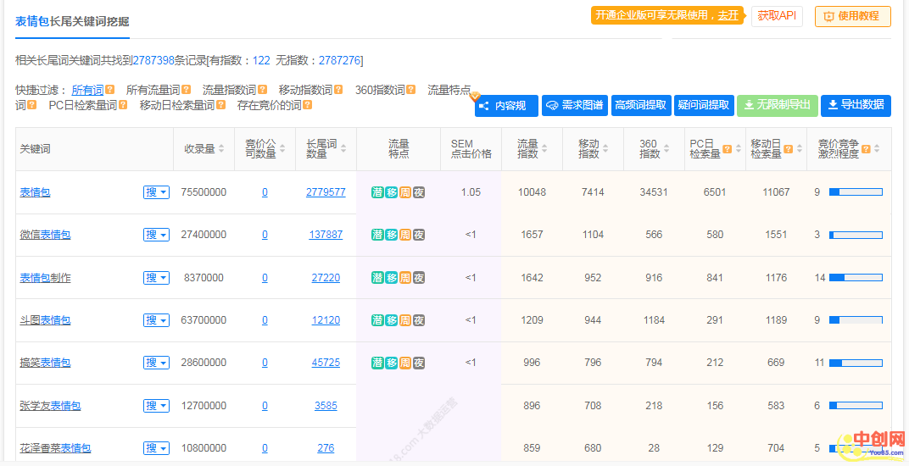Click the help icon beside 360指数词
Image resolution: width=909 pixels, height=466 pixels.
[411, 90]
